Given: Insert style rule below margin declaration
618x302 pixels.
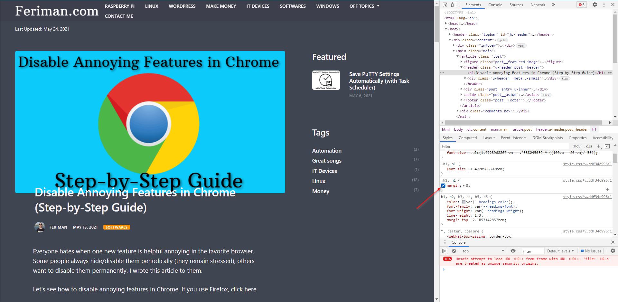Looking at the screenshot, I should point(607,189).
